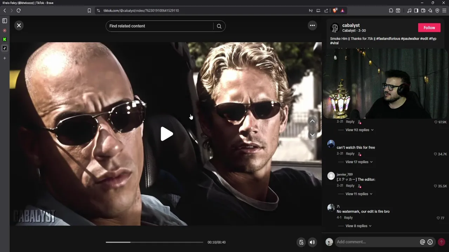Image resolution: width=449 pixels, height=252 pixels.
Task: Go to the previous video arrow
Action: coord(312,121)
